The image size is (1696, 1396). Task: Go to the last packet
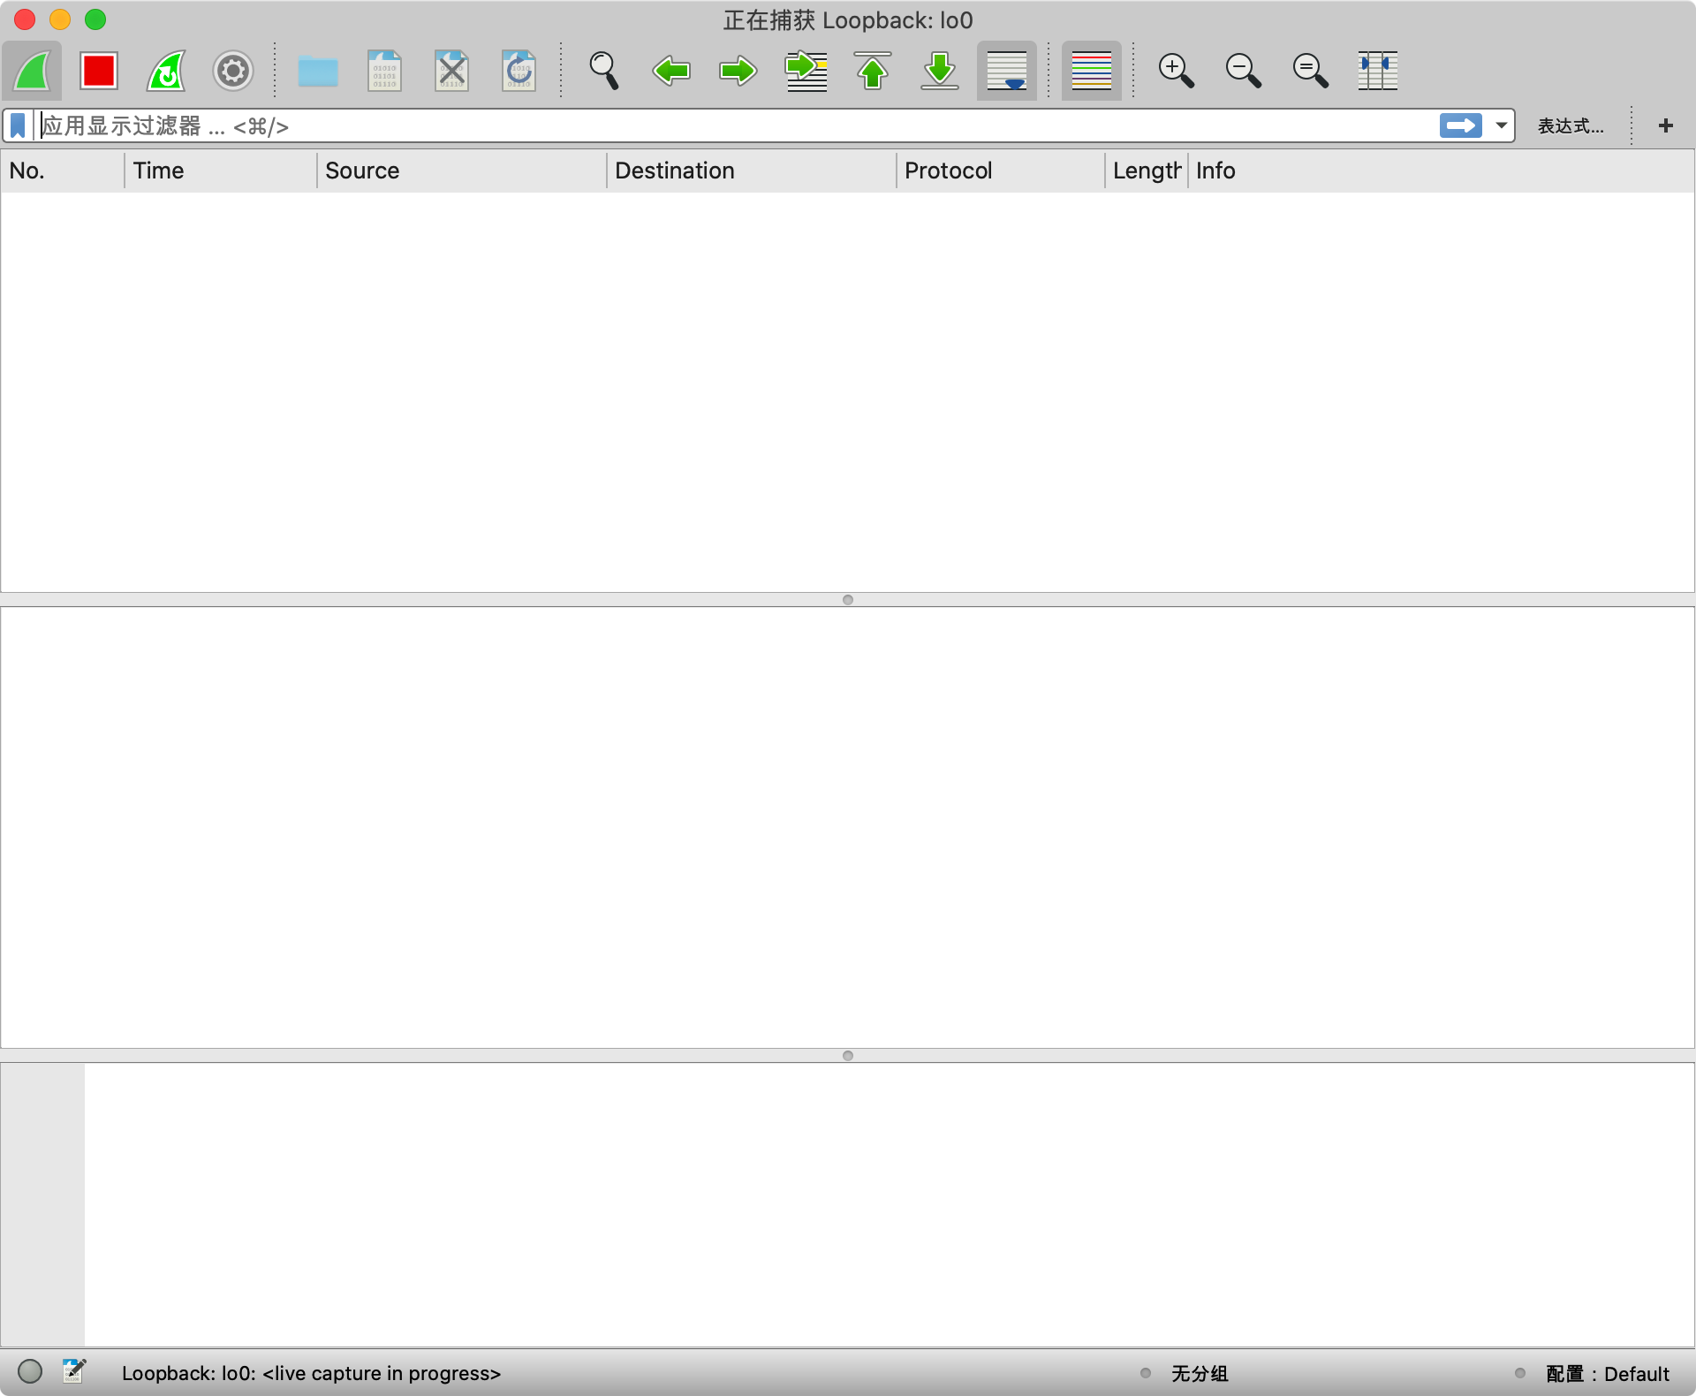[x=940, y=71]
